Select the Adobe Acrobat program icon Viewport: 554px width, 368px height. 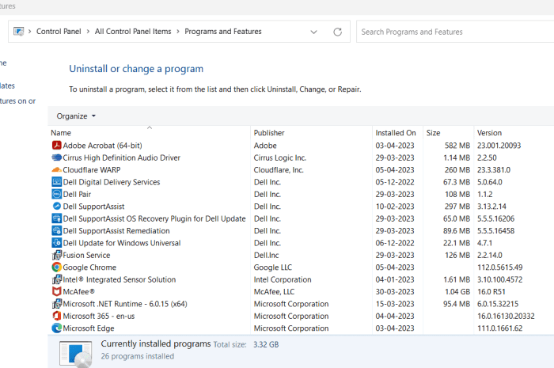pos(56,145)
